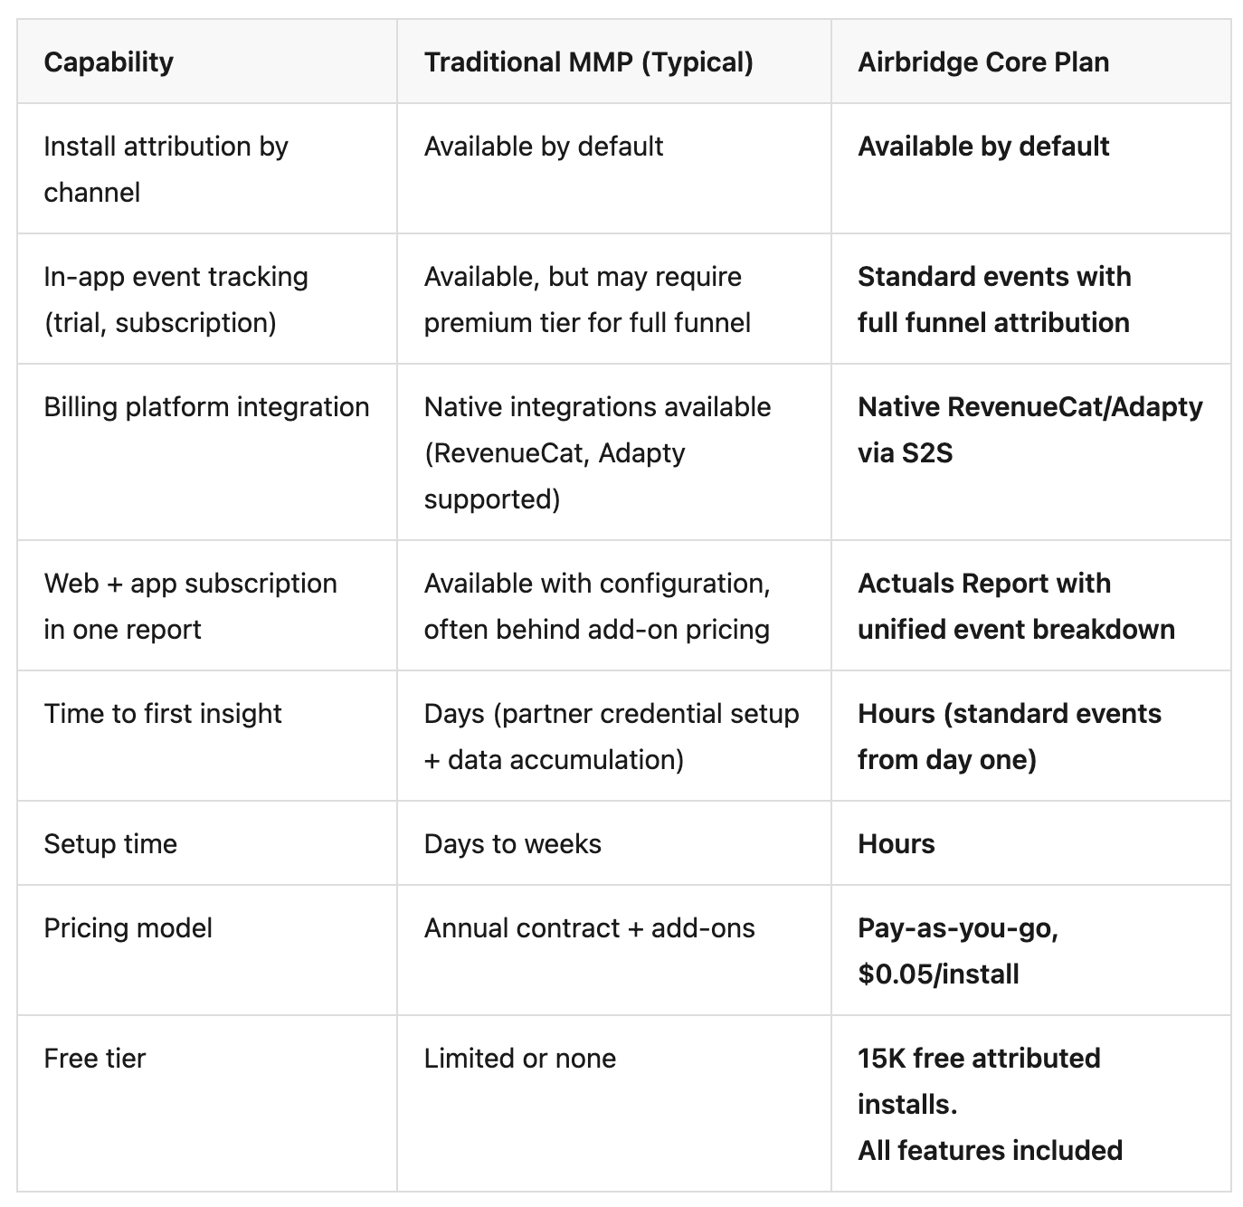Click the Airbridge Core Plan header
Viewport: 1243px width, 1207px height.
(983, 62)
